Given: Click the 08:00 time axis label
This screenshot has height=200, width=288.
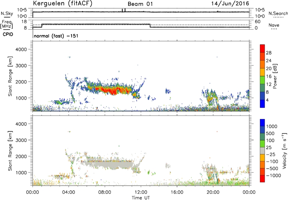Looking at the screenshot, I should pos(104,192).
